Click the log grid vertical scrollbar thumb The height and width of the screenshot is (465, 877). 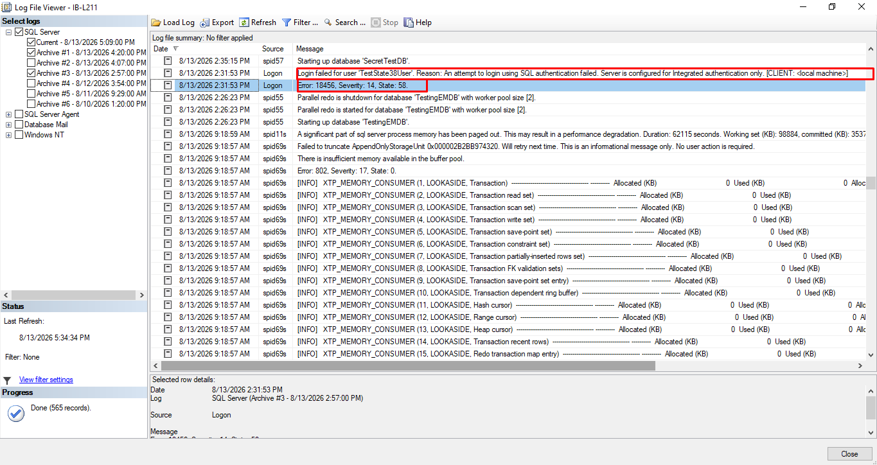tap(871, 184)
